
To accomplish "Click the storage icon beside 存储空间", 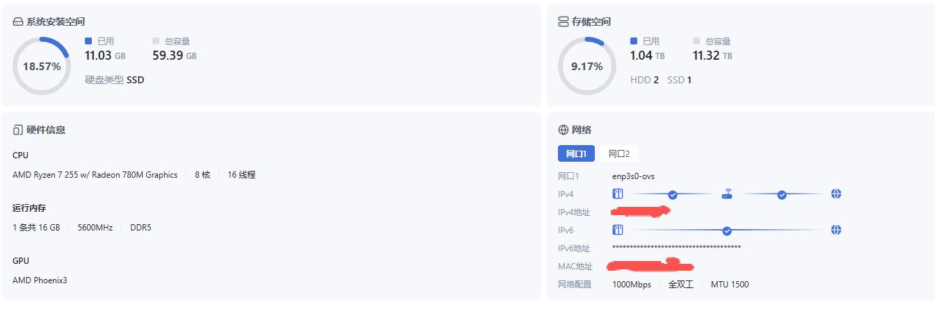I will pos(564,22).
